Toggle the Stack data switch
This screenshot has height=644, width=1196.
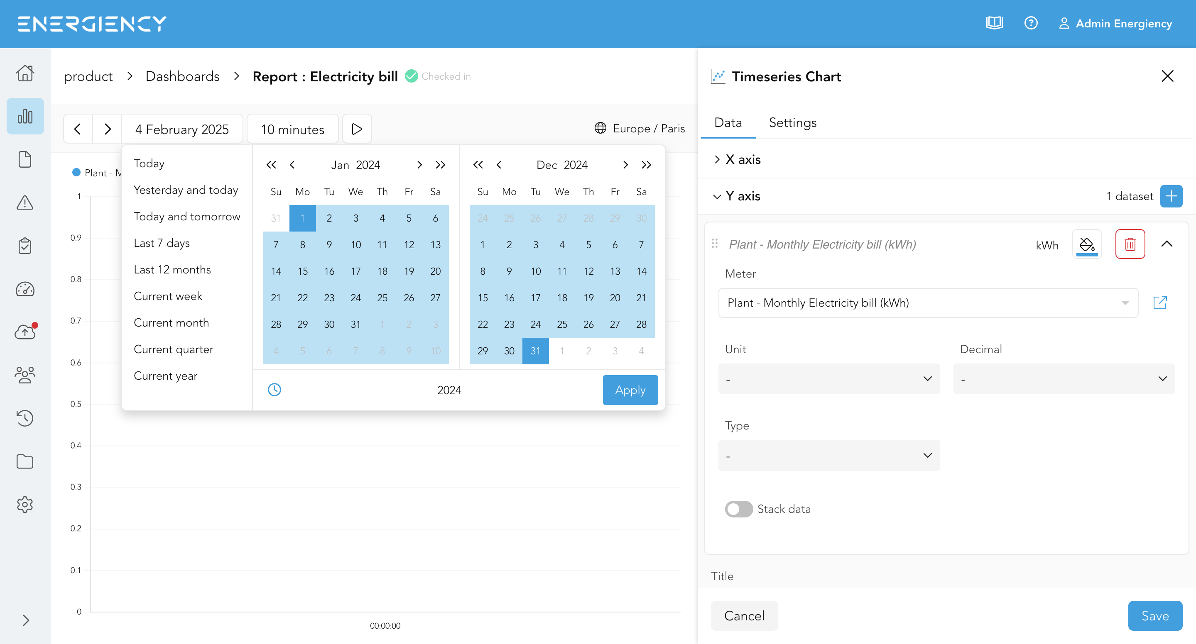tap(739, 509)
